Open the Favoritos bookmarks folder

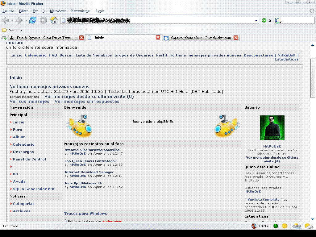[12, 30]
